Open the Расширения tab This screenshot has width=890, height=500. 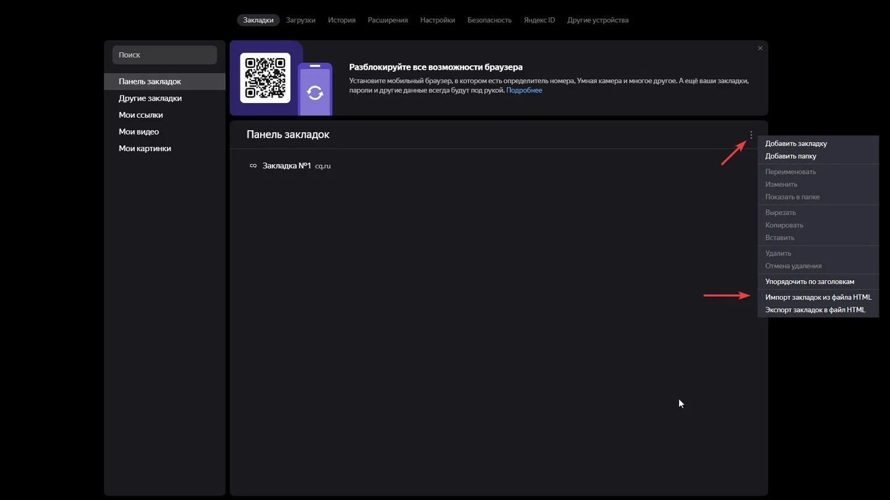click(388, 20)
